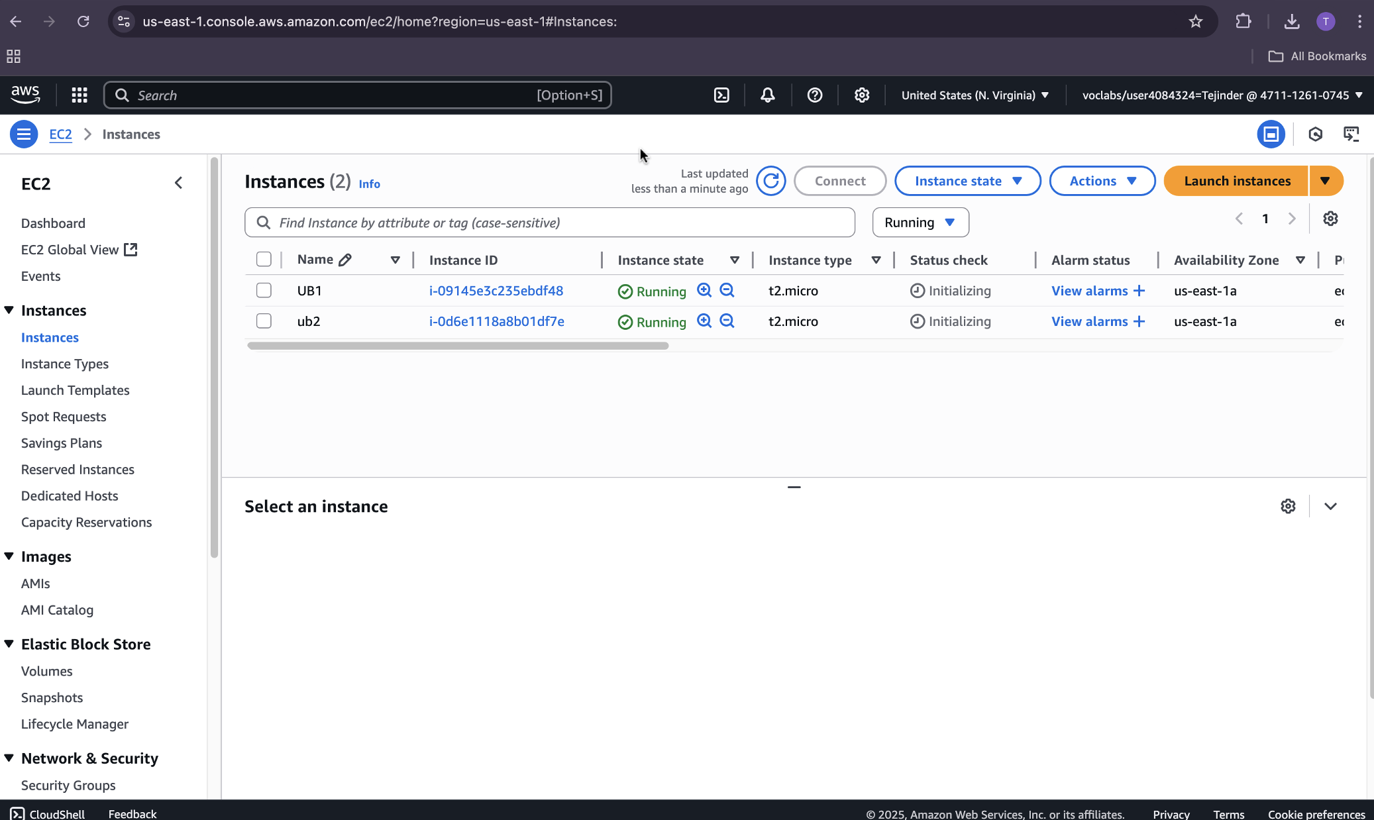Open the AWS help question mark
This screenshot has width=1374, height=820.
(814, 95)
